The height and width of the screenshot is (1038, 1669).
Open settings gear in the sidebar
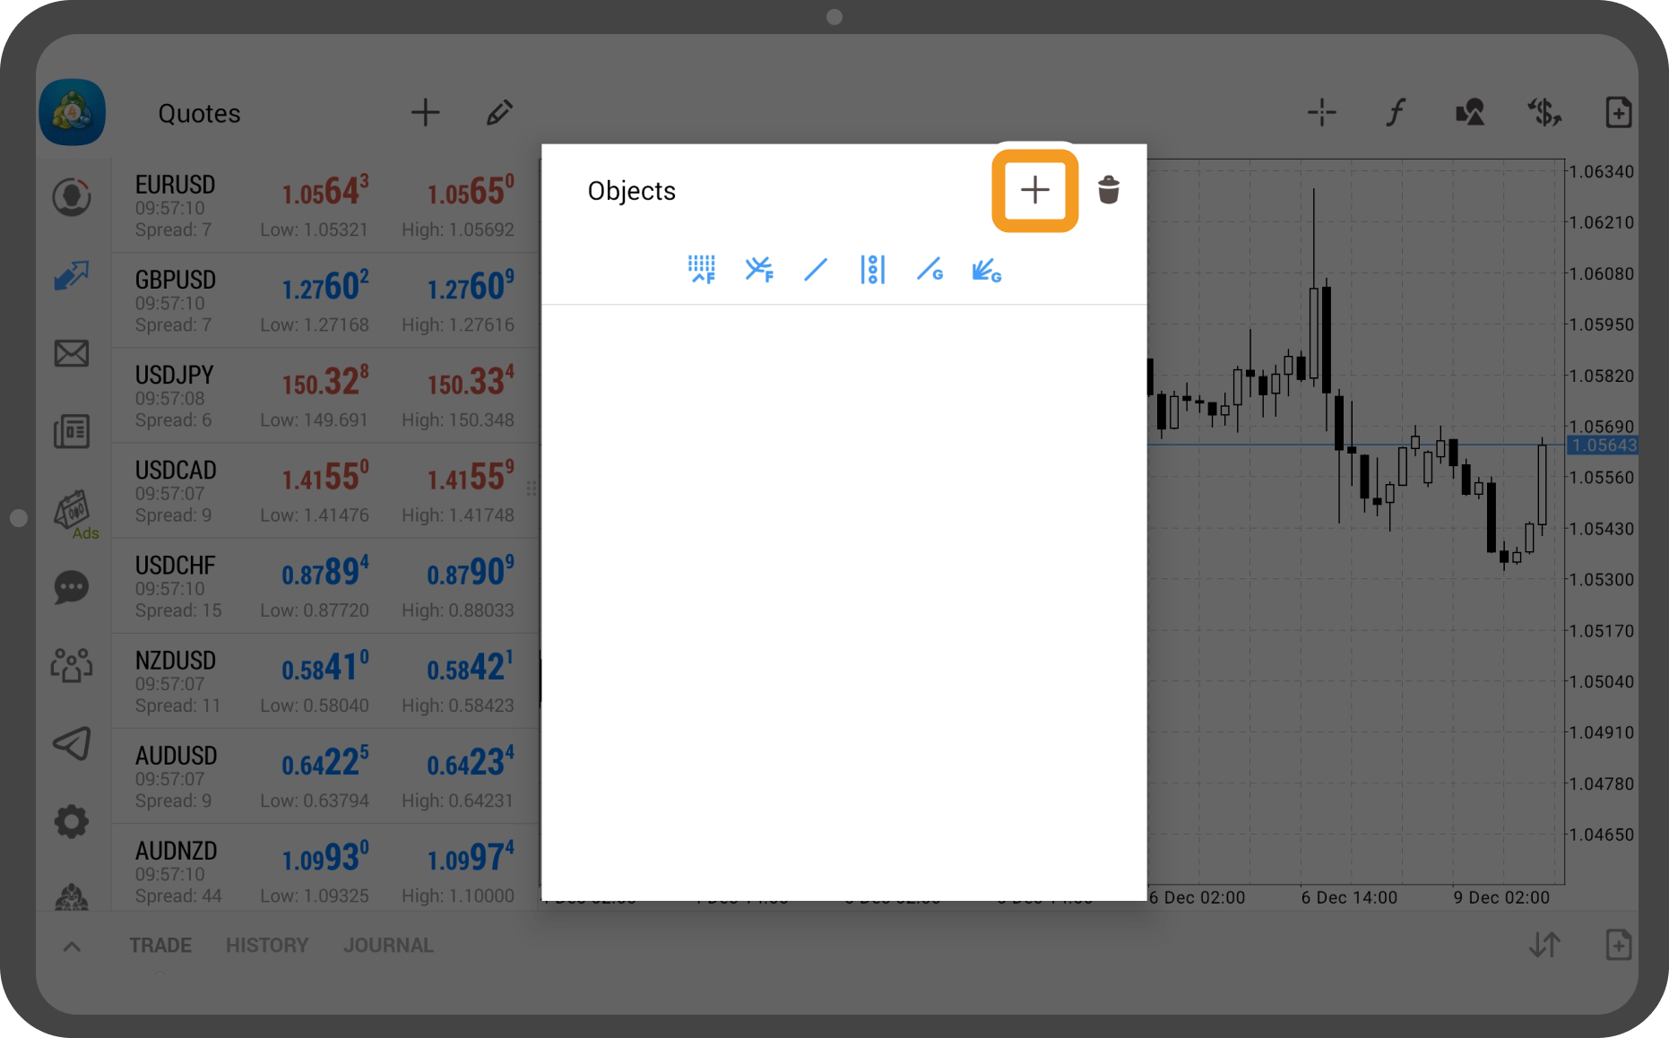(72, 821)
